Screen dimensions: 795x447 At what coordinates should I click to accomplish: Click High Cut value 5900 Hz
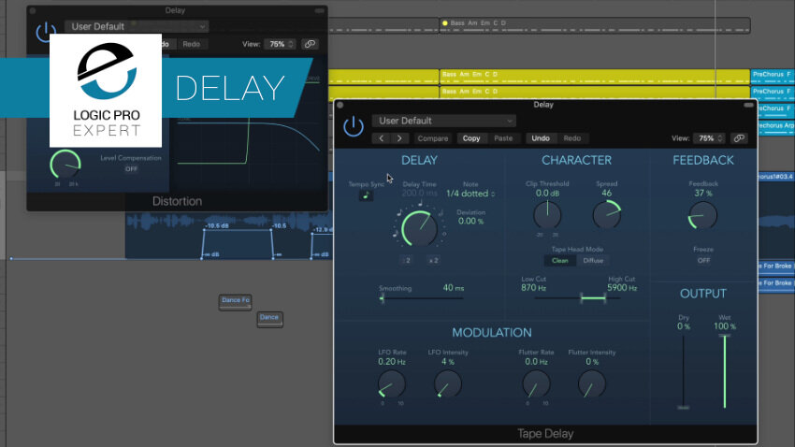[622, 288]
